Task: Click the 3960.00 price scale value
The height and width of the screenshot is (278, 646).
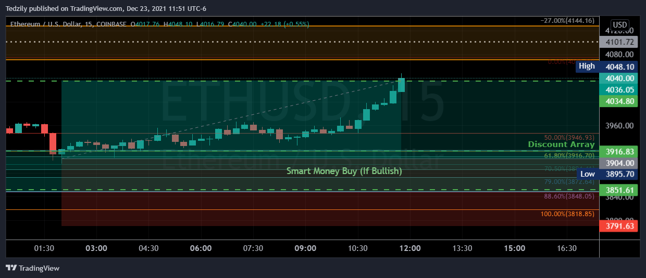Action: [x=620, y=126]
